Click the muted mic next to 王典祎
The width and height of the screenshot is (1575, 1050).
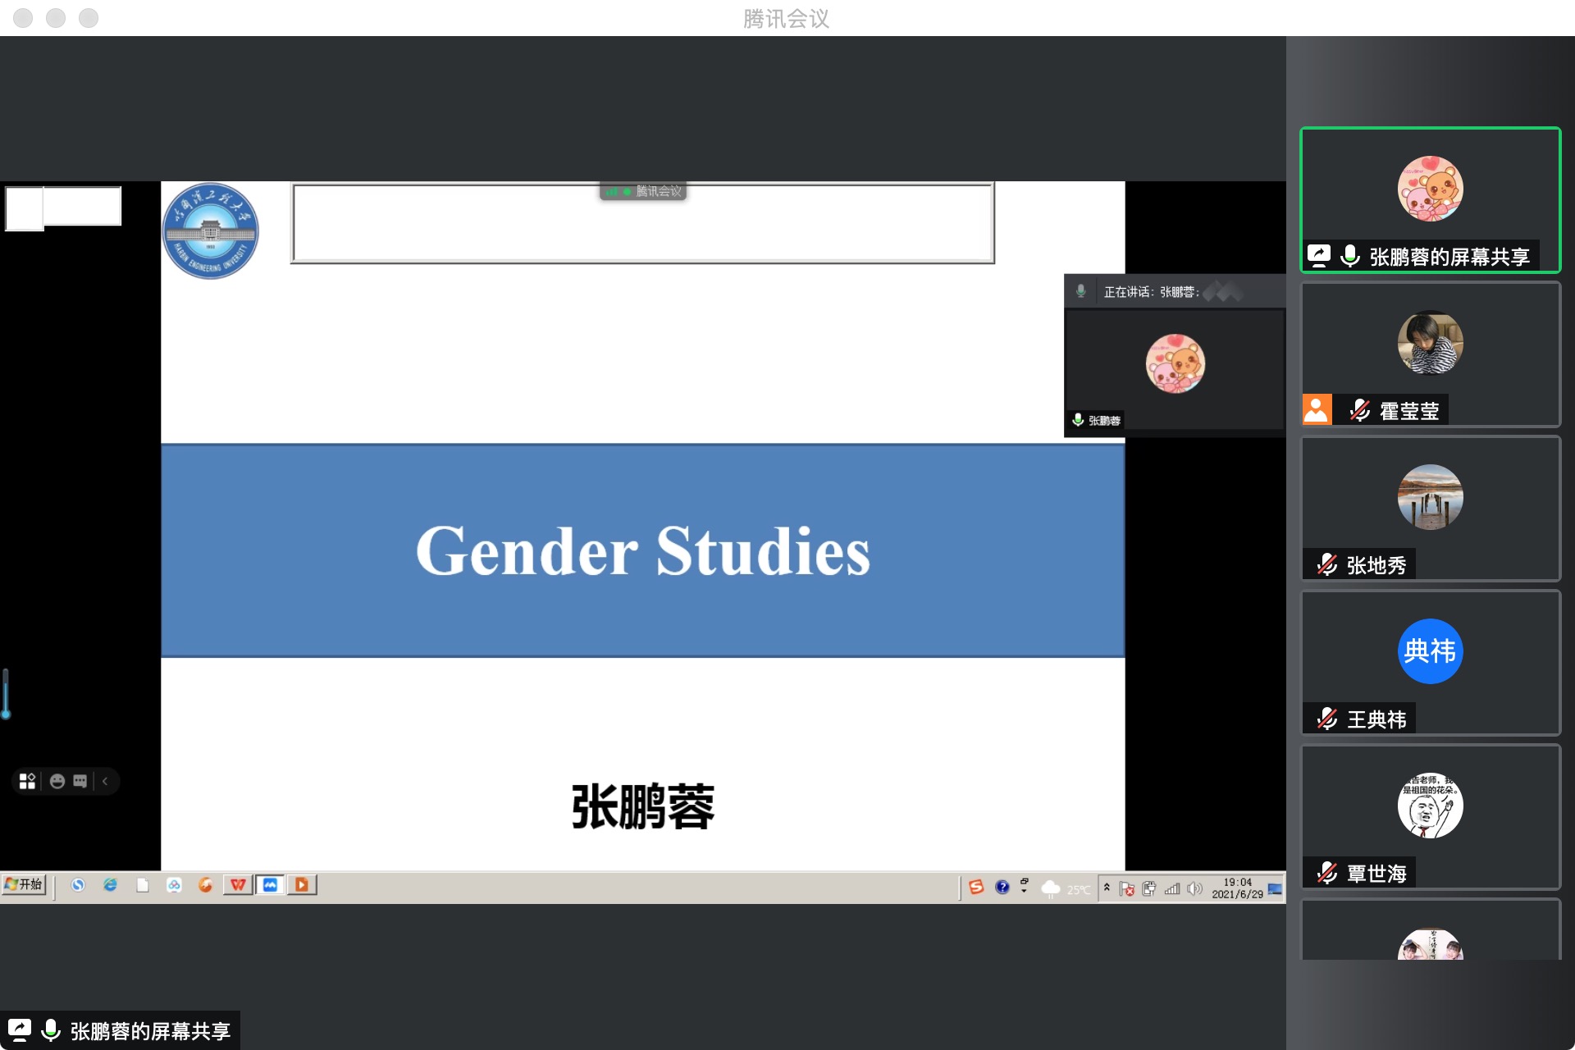tap(1326, 719)
